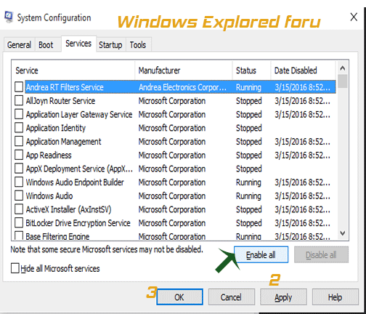Select the ActiveX Installer (AxInstSV) name
Screen dimensions: 366x314
pyautogui.click(x=68, y=209)
